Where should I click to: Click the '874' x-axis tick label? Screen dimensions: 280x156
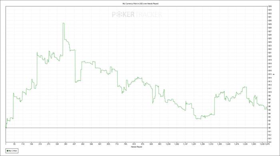click(143, 144)
